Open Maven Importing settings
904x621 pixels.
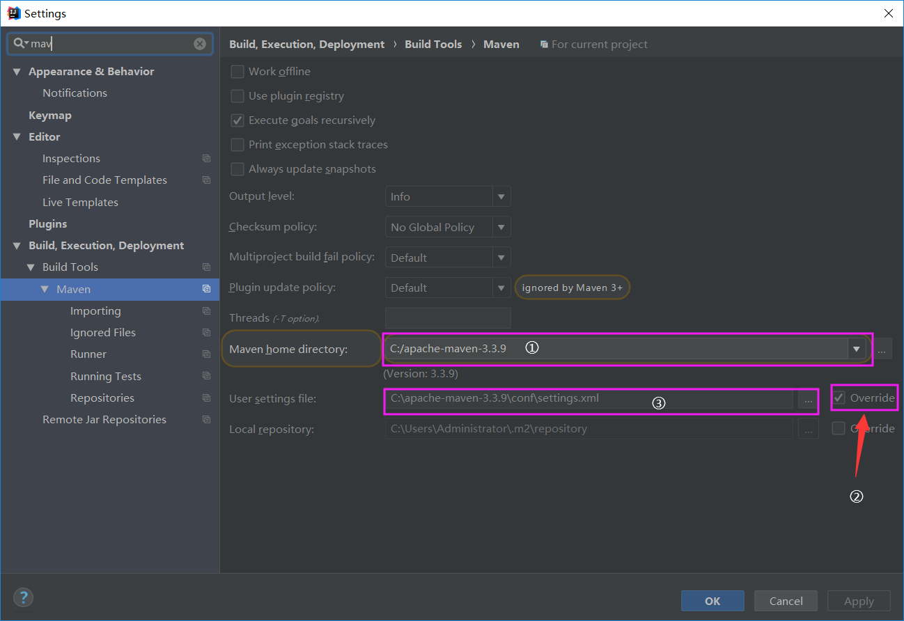point(95,311)
